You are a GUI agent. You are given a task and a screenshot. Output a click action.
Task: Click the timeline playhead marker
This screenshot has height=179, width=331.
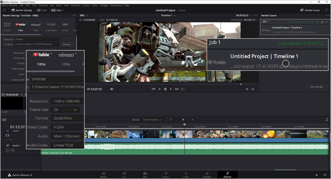point(184,125)
